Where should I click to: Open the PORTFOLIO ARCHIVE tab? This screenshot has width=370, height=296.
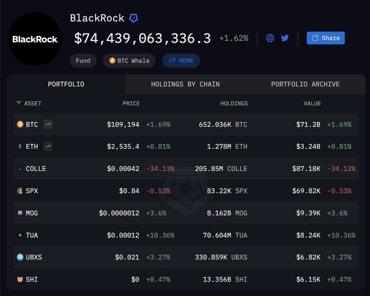[305, 84]
